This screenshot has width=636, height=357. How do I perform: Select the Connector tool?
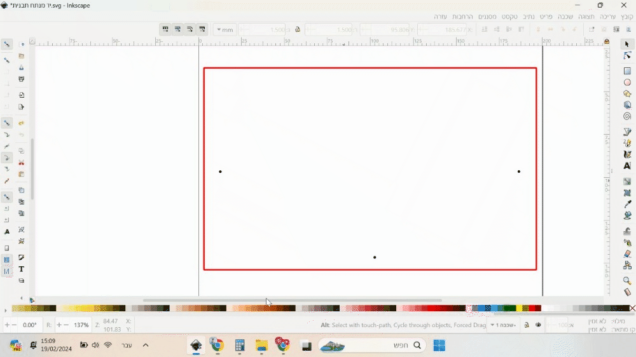627,266
